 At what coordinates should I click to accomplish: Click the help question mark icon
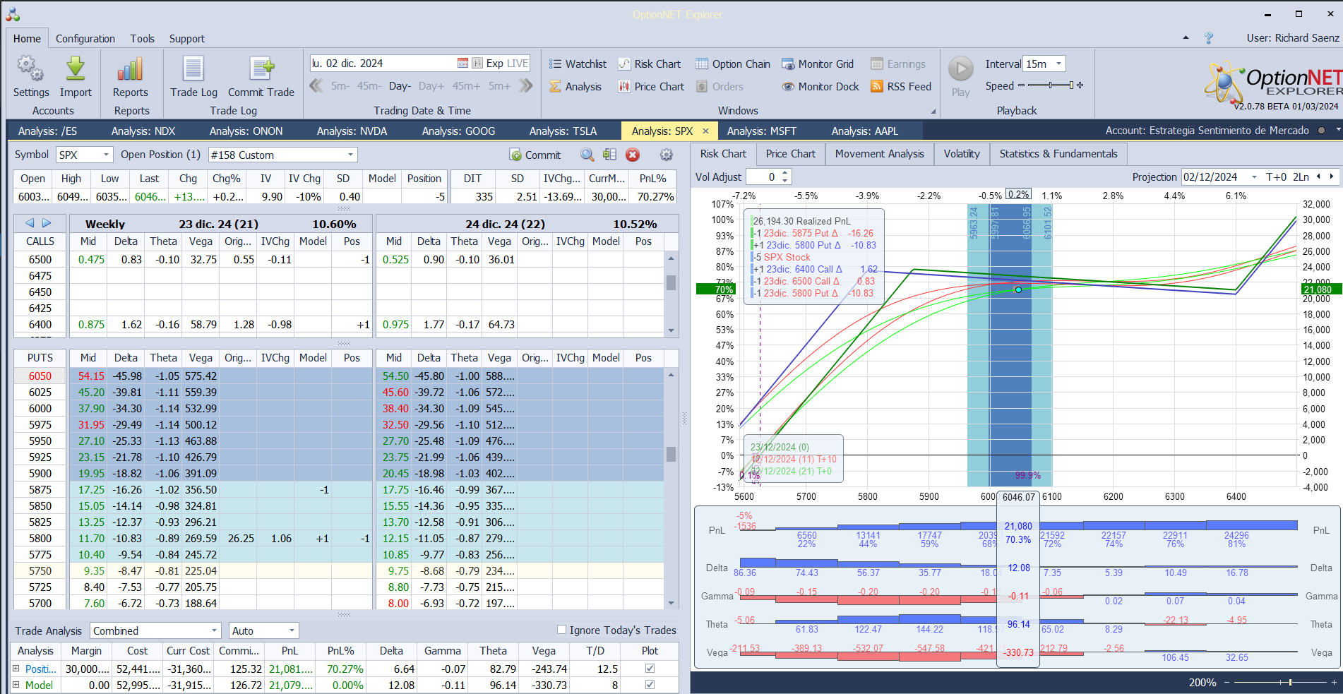pyautogui.click(x=1209, y=38)
